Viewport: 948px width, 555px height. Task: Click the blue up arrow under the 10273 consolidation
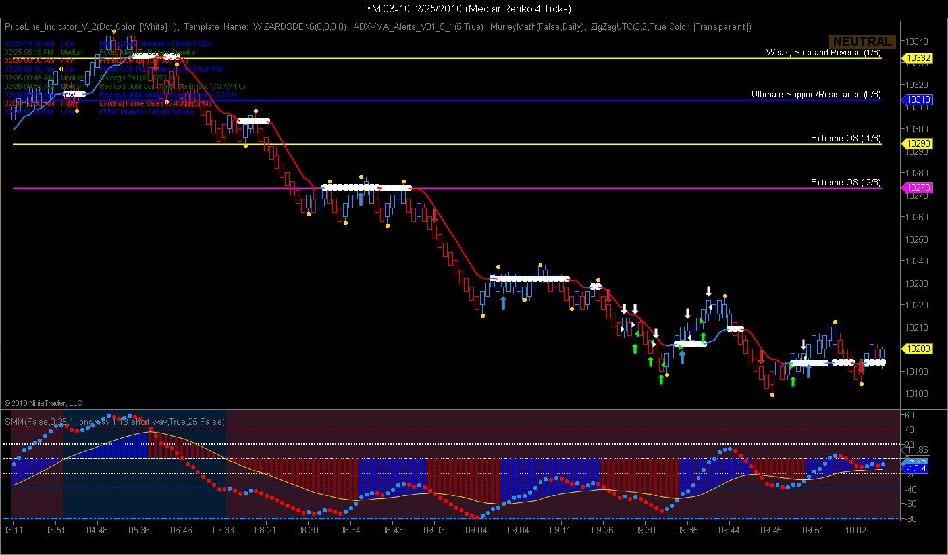pos(361,199)
